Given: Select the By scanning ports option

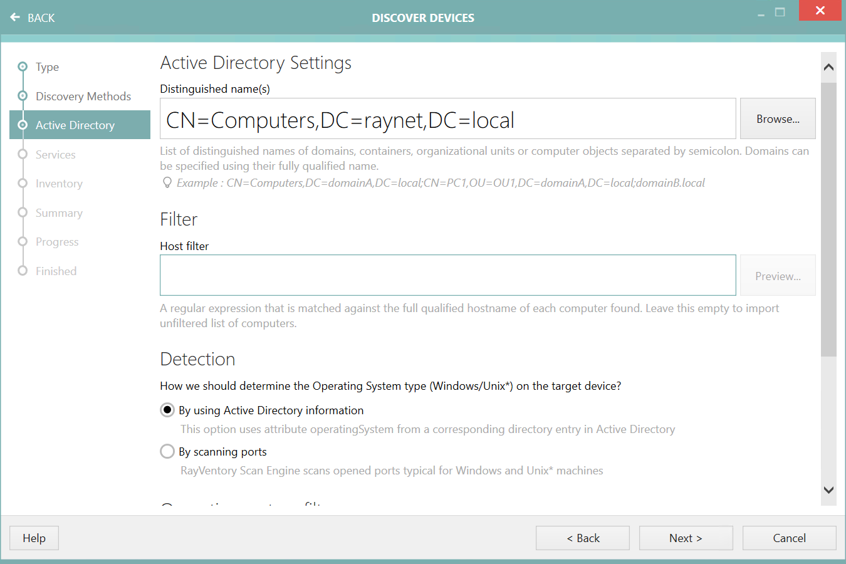Looking at the screenshot, I should pyautogui.click(x=167, y=451).
